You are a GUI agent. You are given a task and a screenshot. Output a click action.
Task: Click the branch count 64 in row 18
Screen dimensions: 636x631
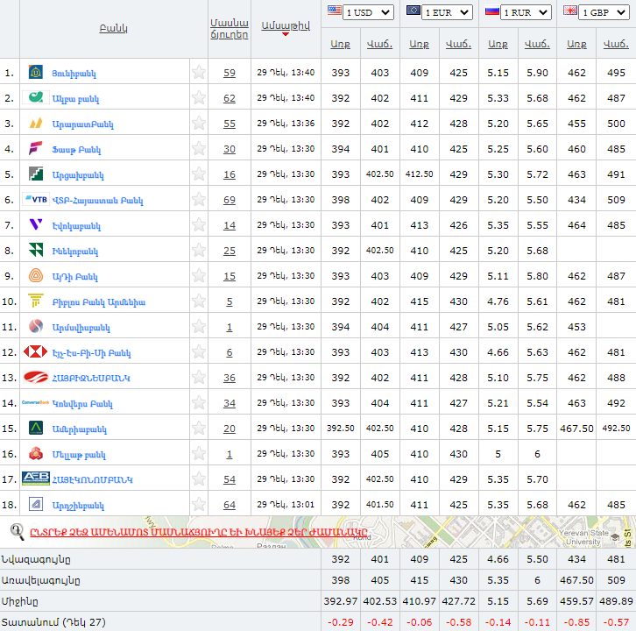(230, 505)
